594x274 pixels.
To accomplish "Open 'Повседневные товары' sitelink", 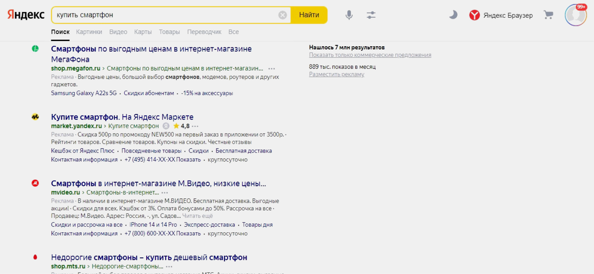I will (152, 151).
